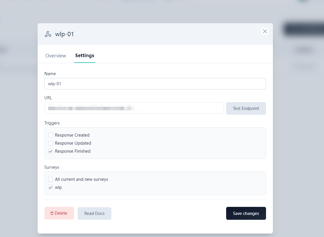Enable the Response Created trigger
This screenshot has height=237, width=324.
click(51, 135)
